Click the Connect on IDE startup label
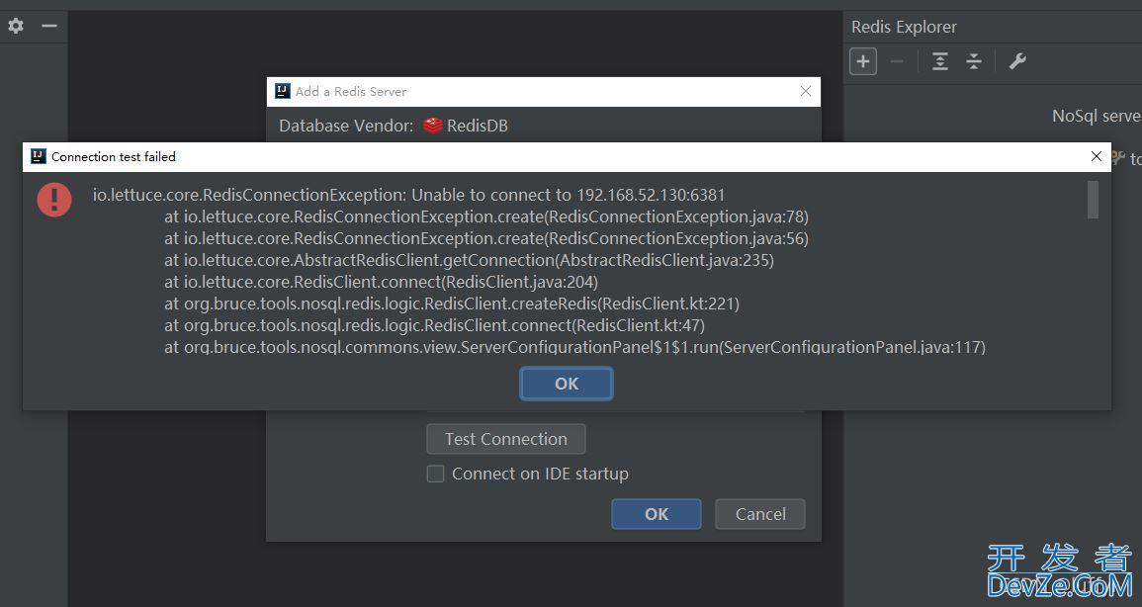 click(541, 474)
